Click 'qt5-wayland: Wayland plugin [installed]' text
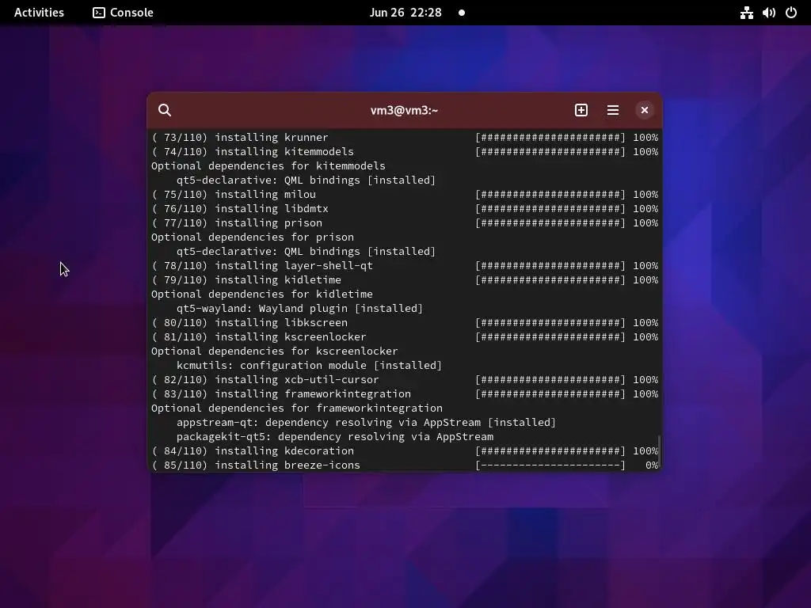The image size is (811, 608). click(x=299, y=309)
